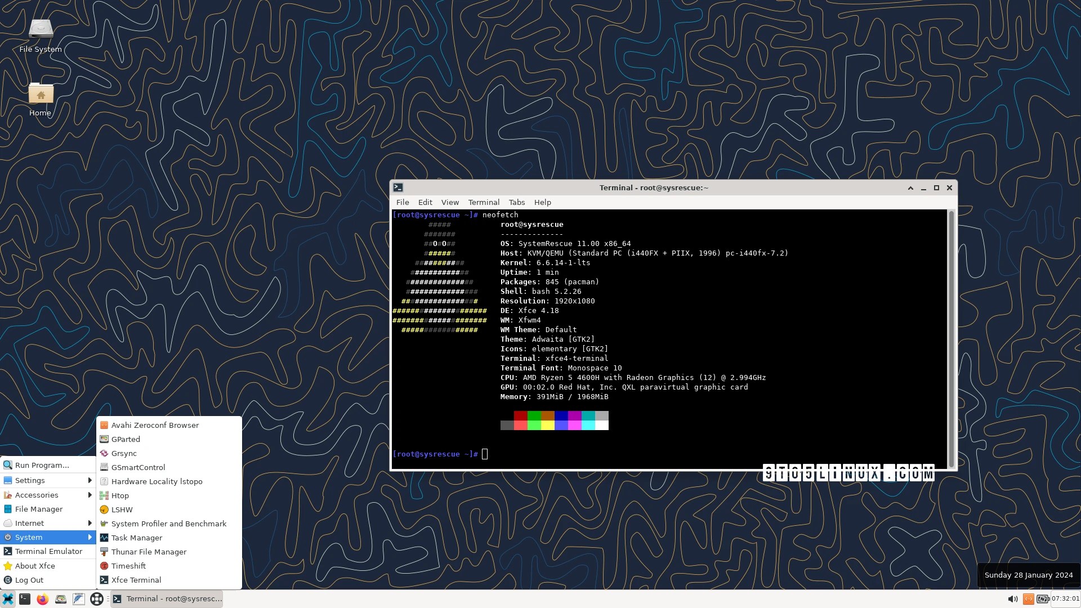Viewport: 1081px width, 608px height.
Task: Choose Log Out from the applications menu
Action: [x=29, y=580]
